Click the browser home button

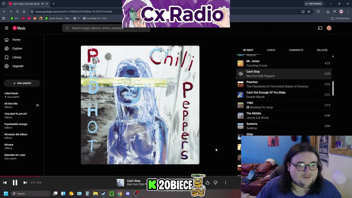pos(24,12)
